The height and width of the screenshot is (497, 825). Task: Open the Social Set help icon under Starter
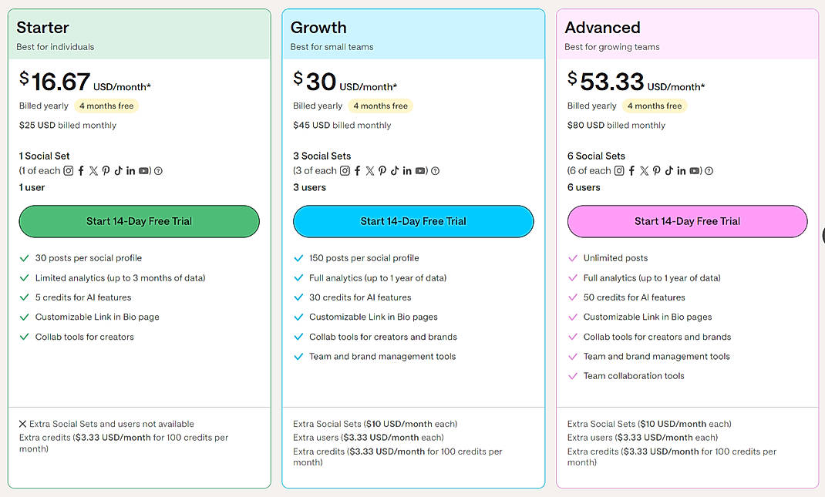pos(158,171)
